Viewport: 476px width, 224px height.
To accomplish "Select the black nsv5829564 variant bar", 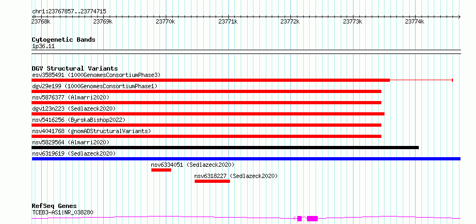I will coord(225,148).
